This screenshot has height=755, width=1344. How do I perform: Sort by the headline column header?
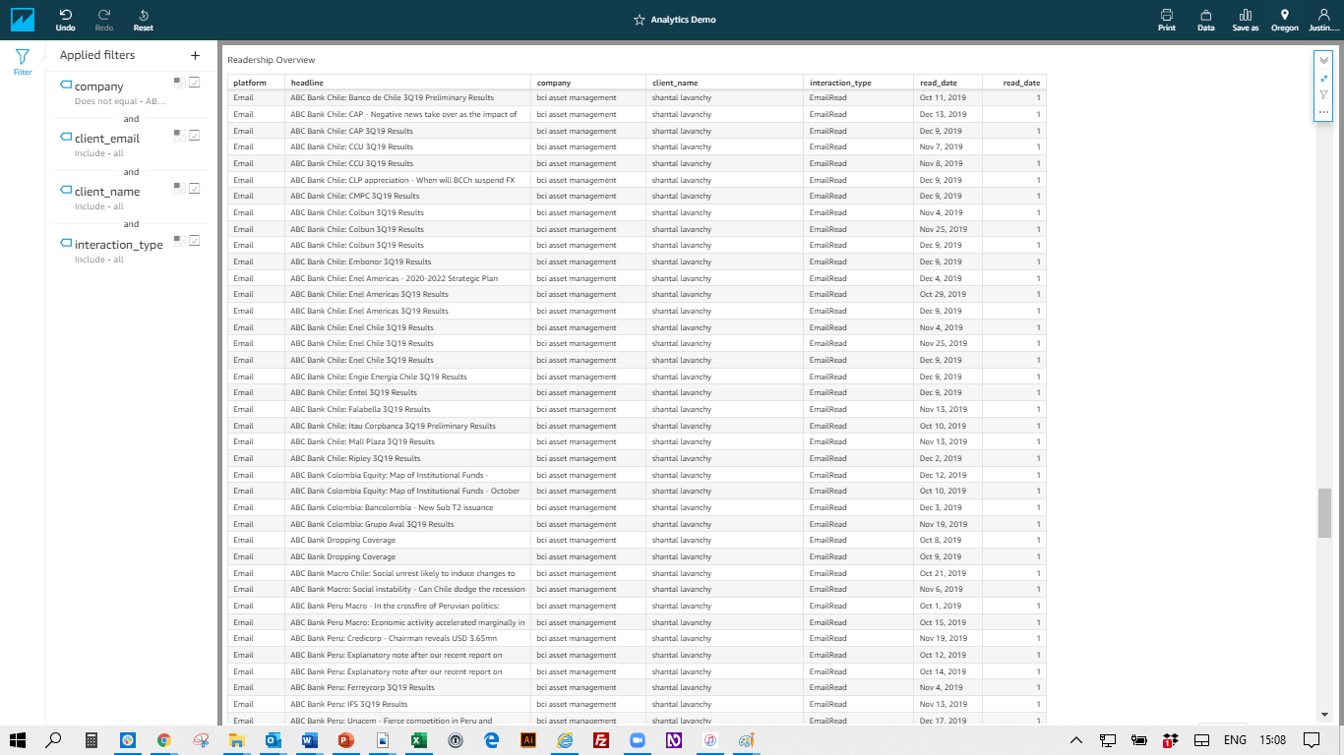point(307,83)
